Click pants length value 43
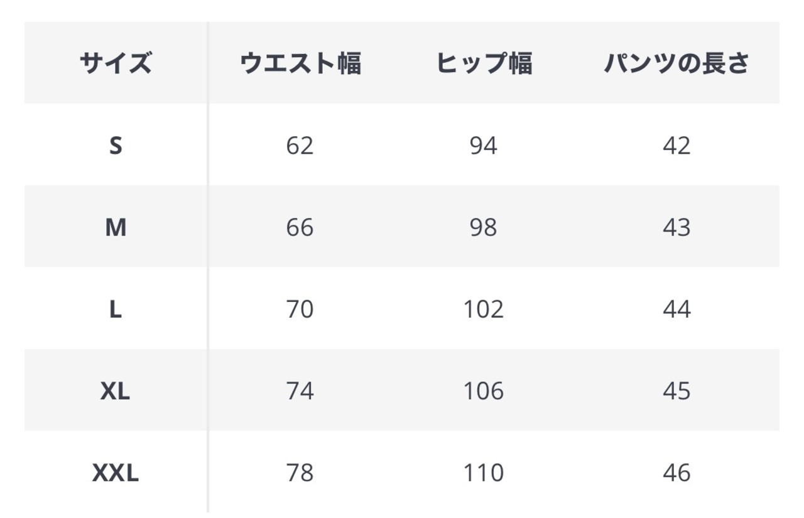 676,227
